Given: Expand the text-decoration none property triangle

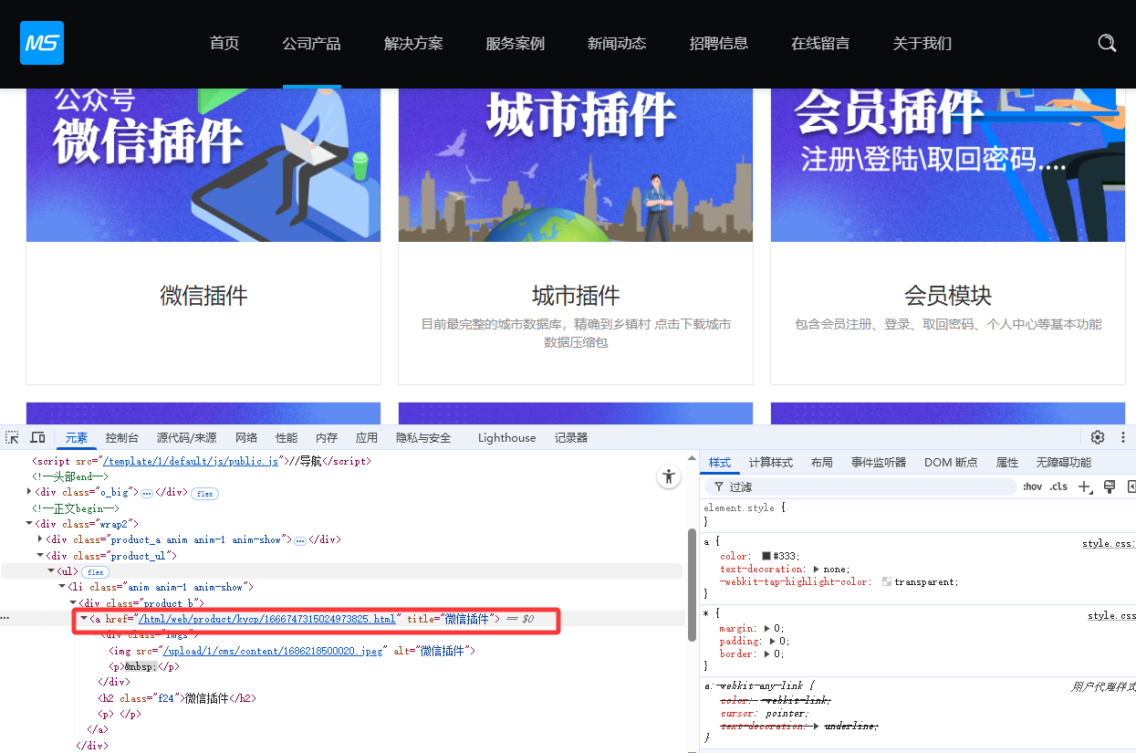Looking at the screenshot, I should pyautogui.click(x=817, y=570).
